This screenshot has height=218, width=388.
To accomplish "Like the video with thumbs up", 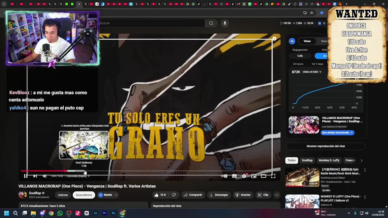I will pyautogui.click(x=160, y=195).
